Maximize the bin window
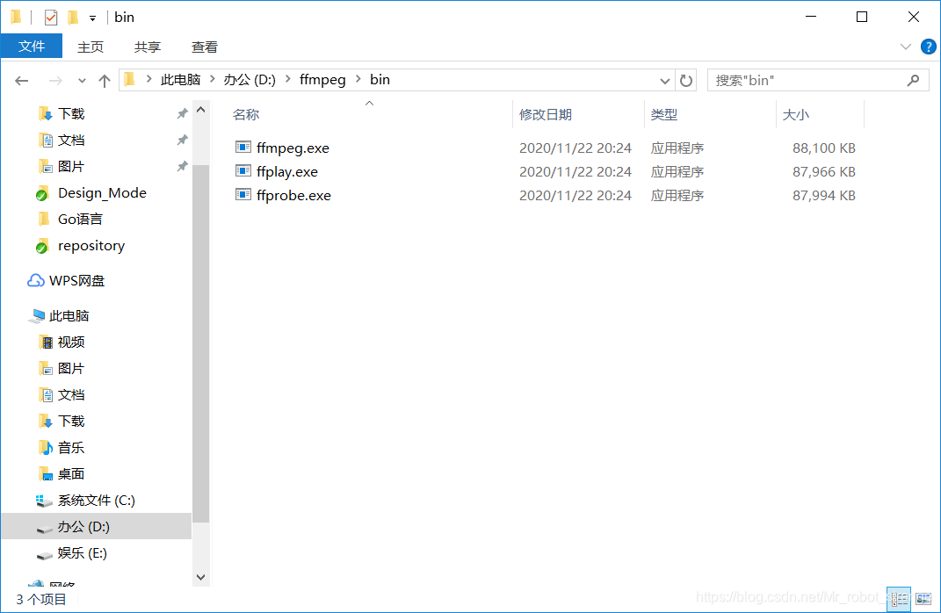The height and width of the screenshot is (613, 941). pyautogui.click(x=862, y=17)
